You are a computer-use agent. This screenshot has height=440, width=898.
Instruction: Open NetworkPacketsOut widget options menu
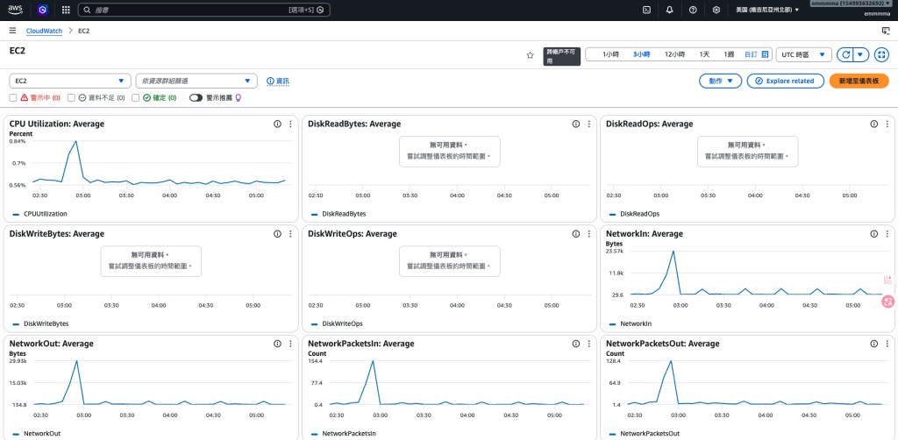(x=887, y=344)
